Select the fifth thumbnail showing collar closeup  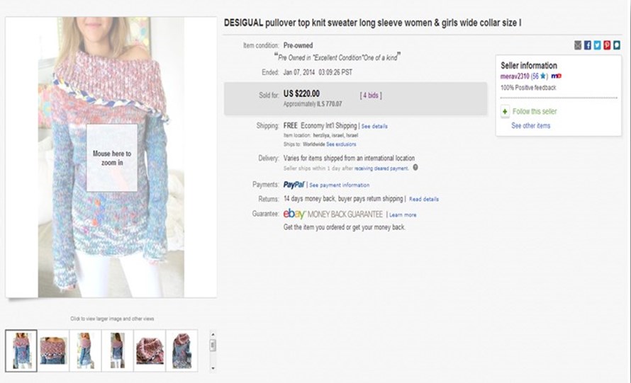point(150,350)
